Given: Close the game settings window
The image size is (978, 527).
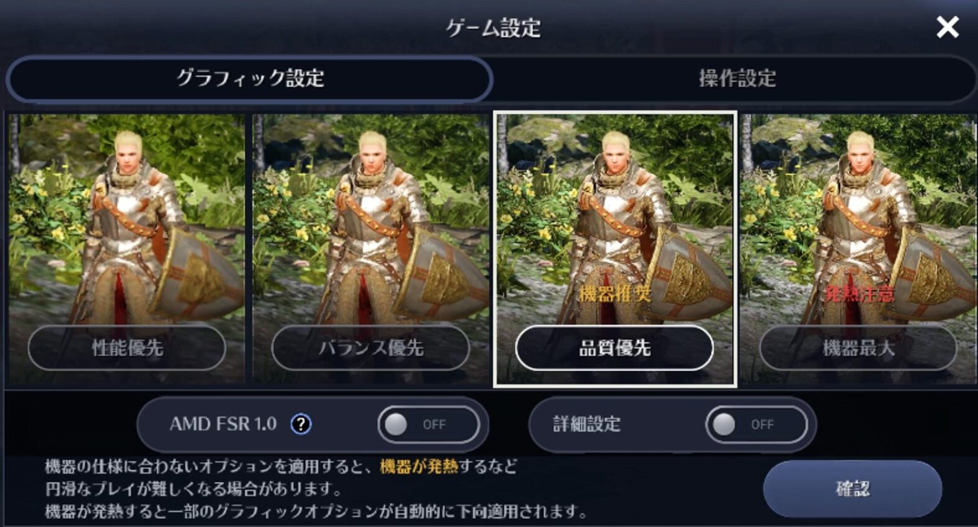Looking at the screenshot, I should click(947, 27).
